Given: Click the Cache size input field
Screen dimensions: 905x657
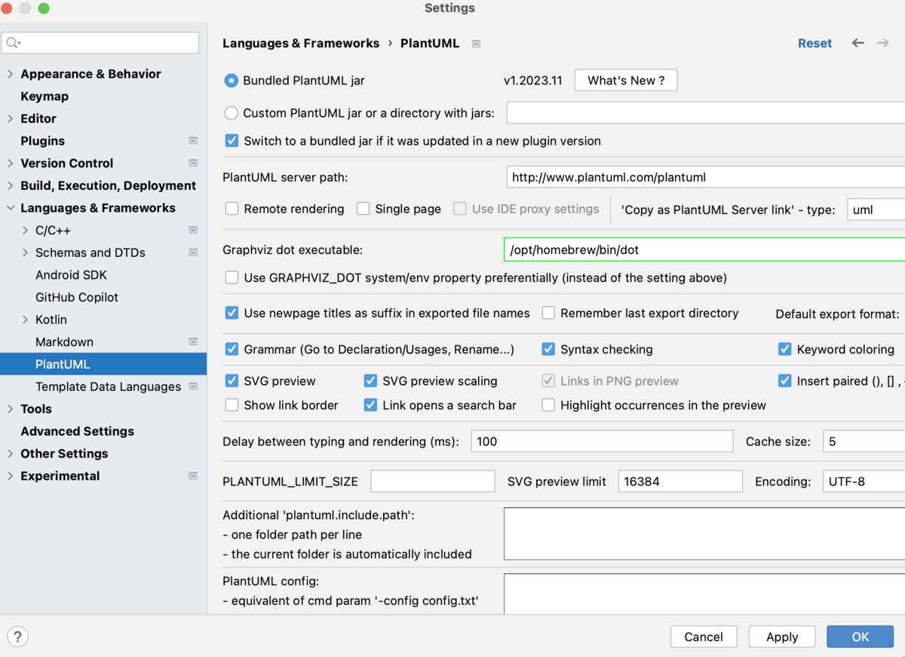Looking at the screenshot, I should coord(864,442).
